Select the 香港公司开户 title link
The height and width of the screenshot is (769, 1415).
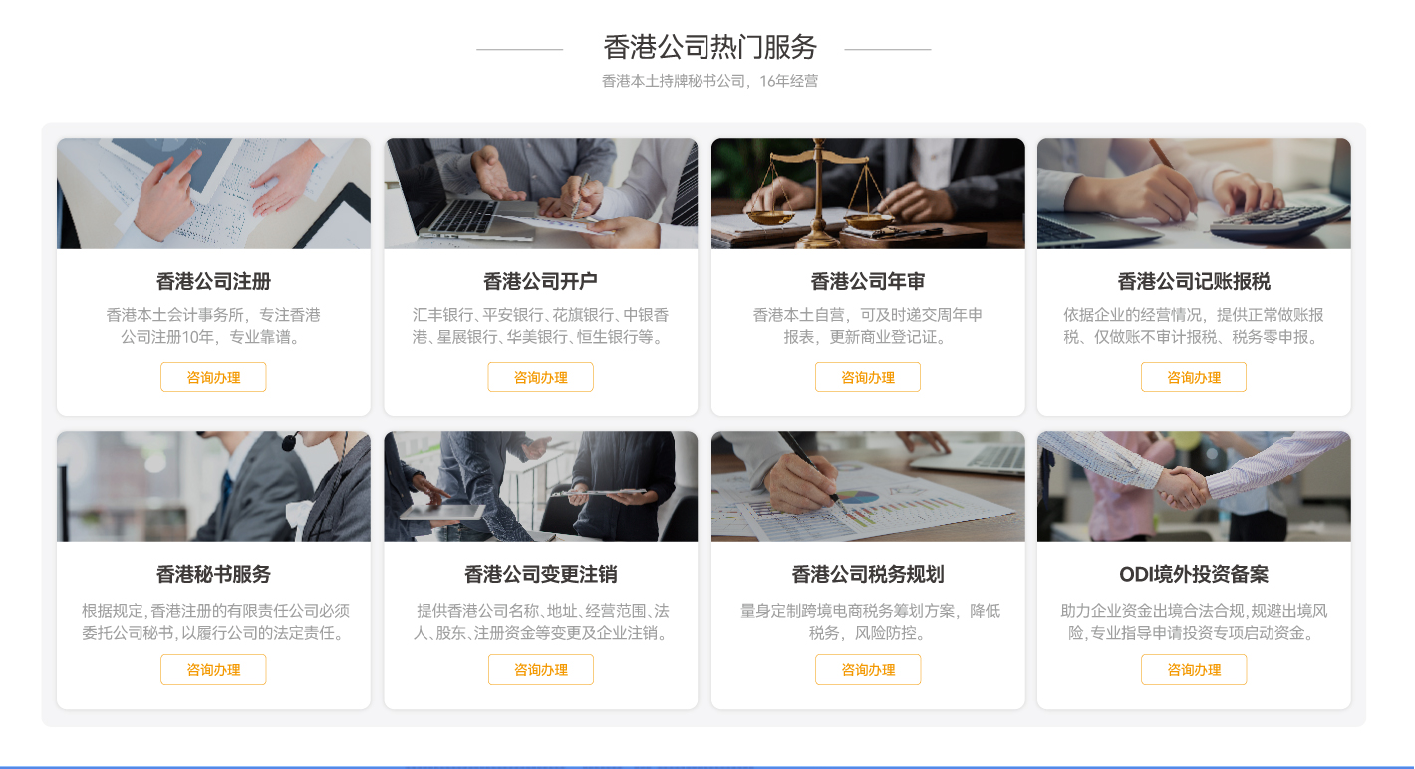tap(540, 281)
